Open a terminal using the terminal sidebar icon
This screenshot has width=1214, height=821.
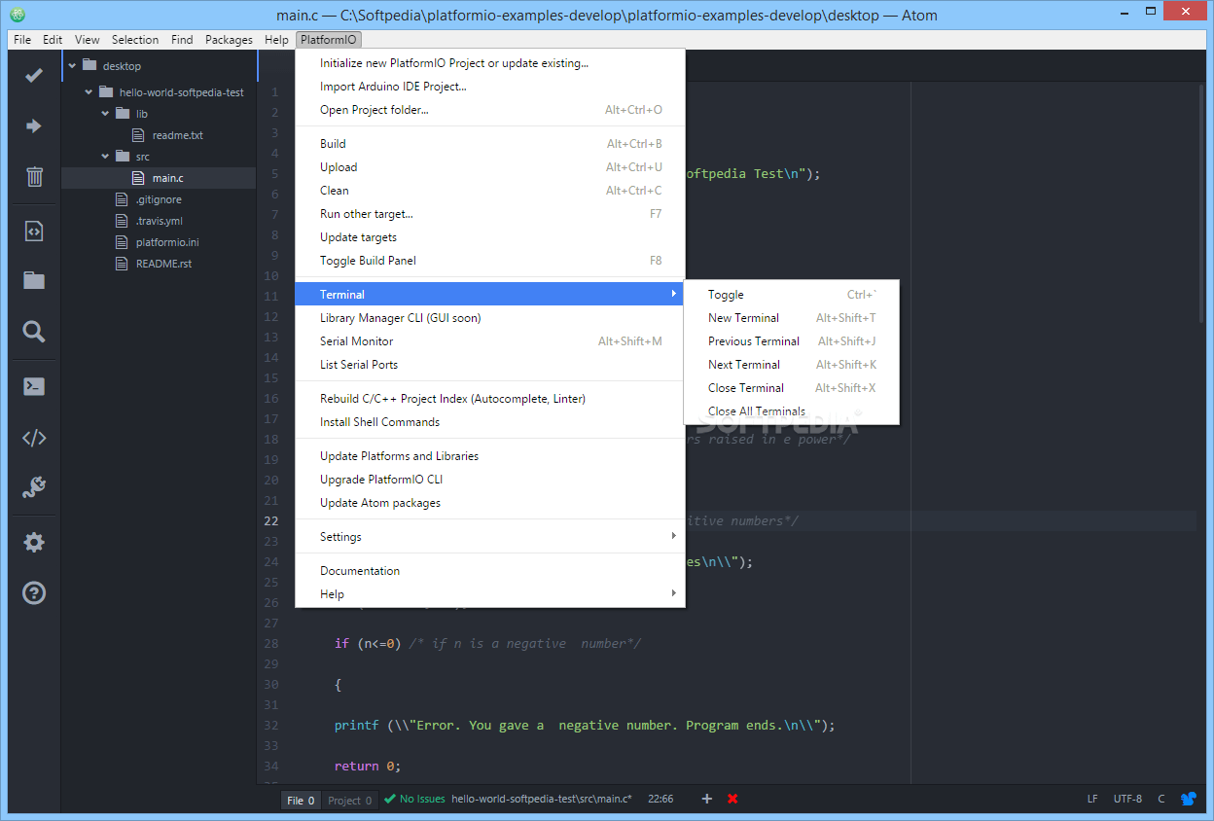[x=32, y=385]
